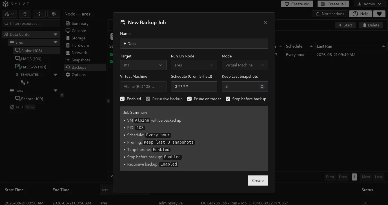Click the calendar-plus icon in dialog title
388x205 pixels.
123,22
